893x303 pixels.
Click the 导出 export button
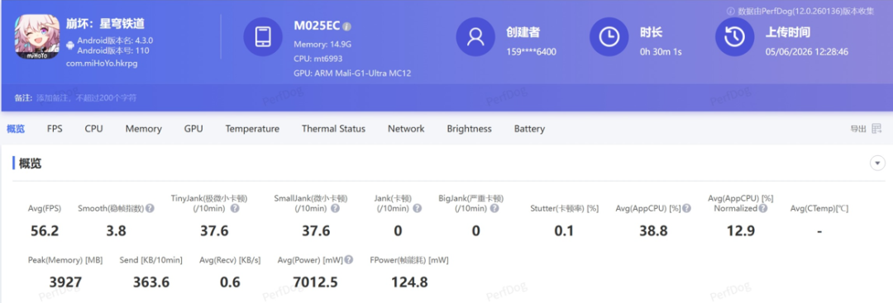(858, 129)
